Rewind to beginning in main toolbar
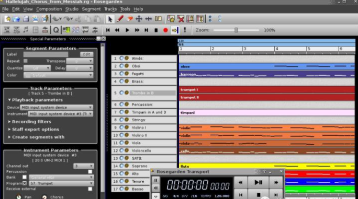 click(108, 30)
